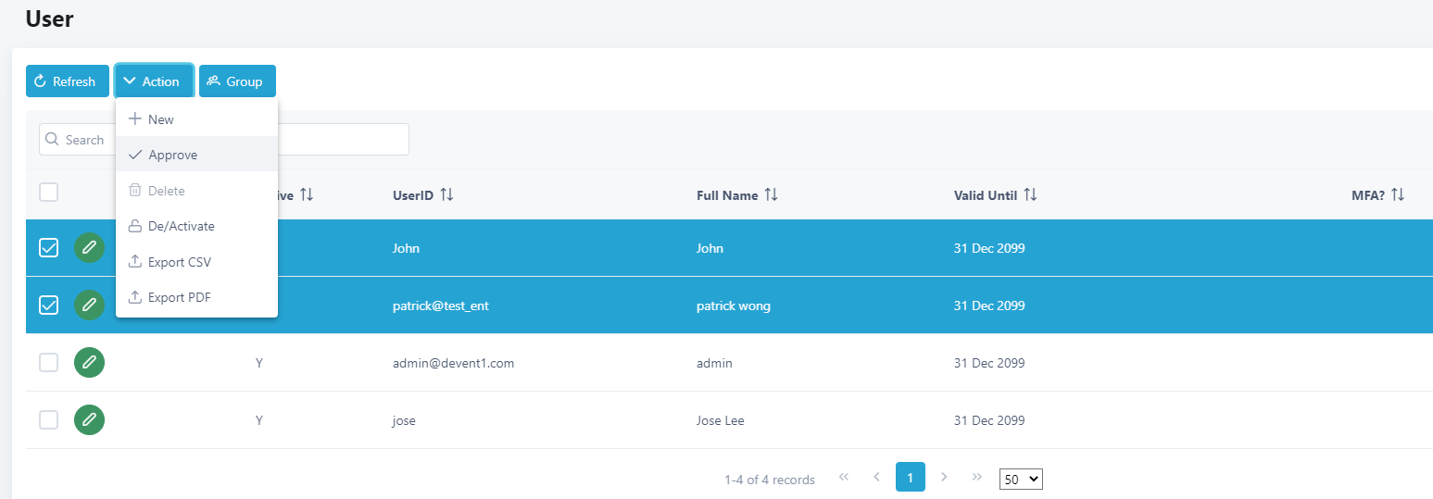Open the Group button
The image size is (1433, 499).
tap(236, 81)
